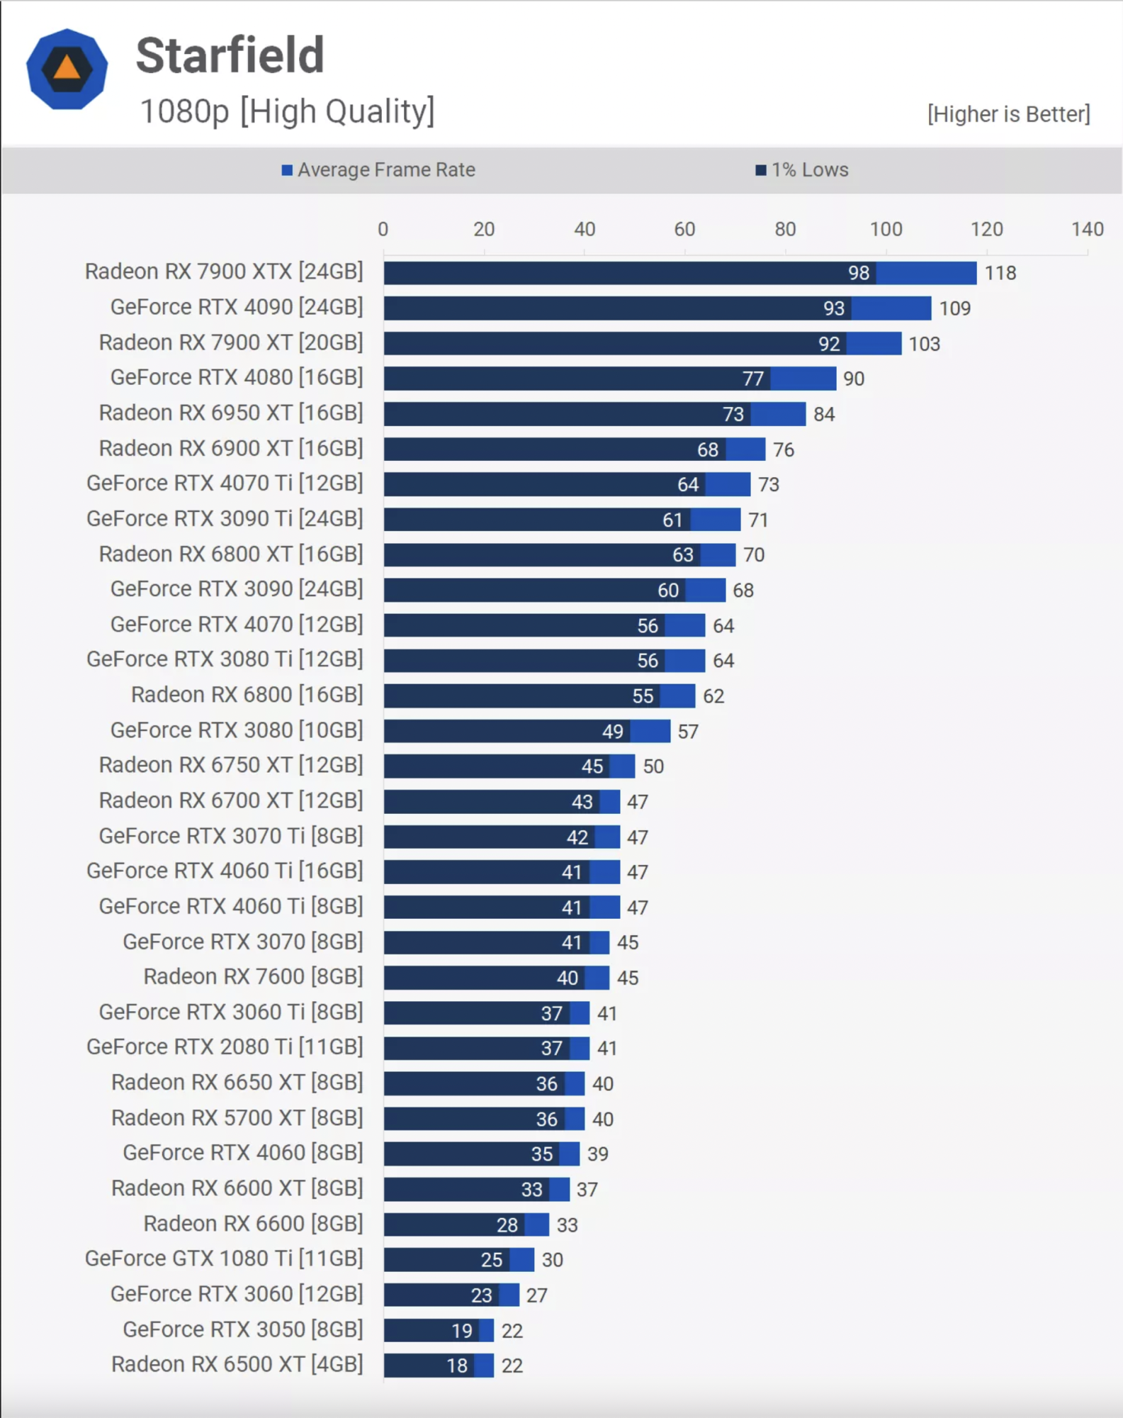This screenshot has height=1418, width=1123.
Task: Click the 33 value beside RX 6600 bar
Action: point(568,1224)
